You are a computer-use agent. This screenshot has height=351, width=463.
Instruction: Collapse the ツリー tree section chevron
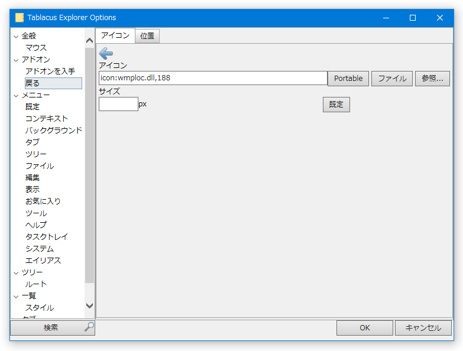click(16, 273)
